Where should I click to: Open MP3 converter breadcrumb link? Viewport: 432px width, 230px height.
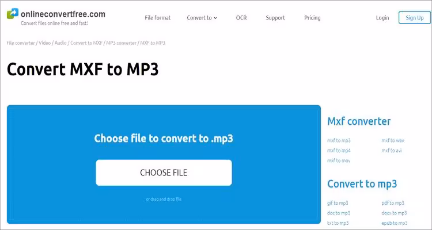point(120,43)
